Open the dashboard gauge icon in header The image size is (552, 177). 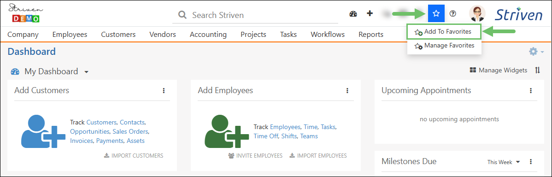353,14
